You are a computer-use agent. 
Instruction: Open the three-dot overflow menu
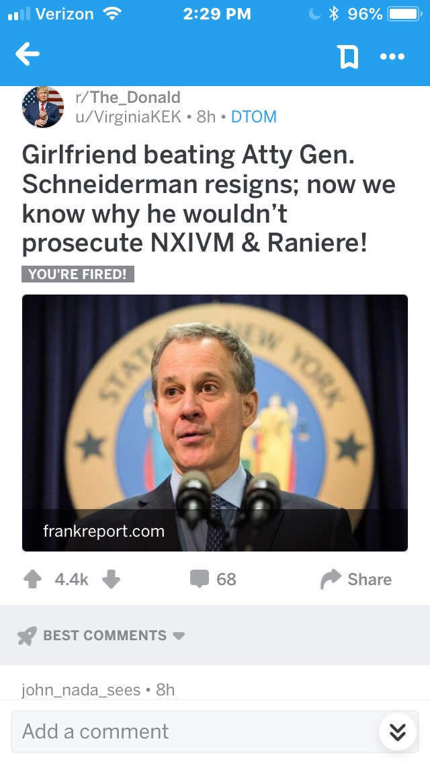point(392,57)
